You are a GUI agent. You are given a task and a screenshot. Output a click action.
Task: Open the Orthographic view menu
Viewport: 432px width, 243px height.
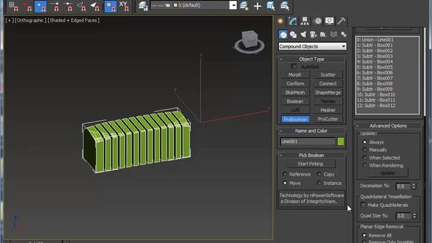(30, 20)
